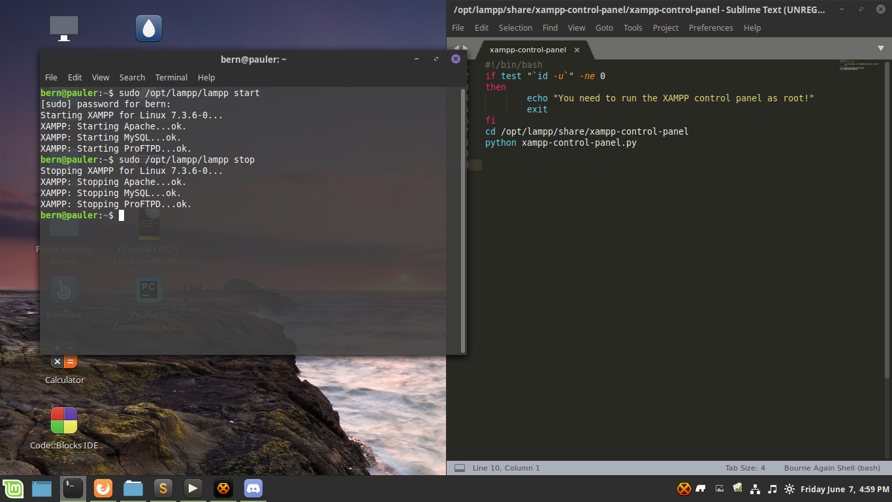The image size is (892, 502).
Task: Click the echo "You need to run" line
Action: [x=671, y=98]
